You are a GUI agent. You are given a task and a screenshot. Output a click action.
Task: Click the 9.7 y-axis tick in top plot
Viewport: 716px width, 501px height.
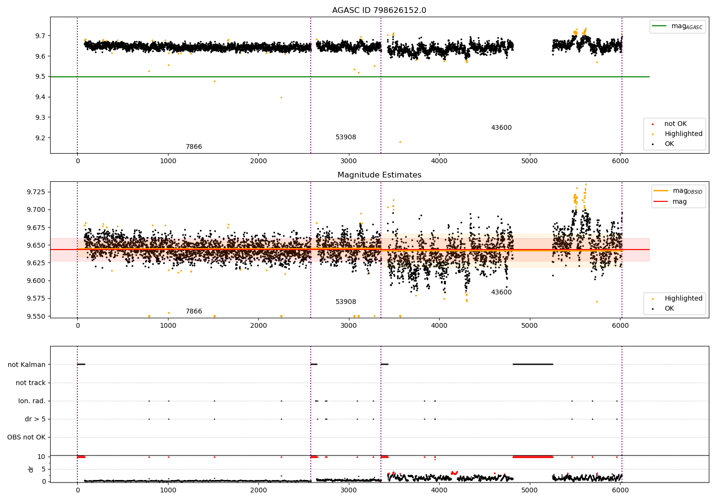pyautogui.click(x=41, y=36)
